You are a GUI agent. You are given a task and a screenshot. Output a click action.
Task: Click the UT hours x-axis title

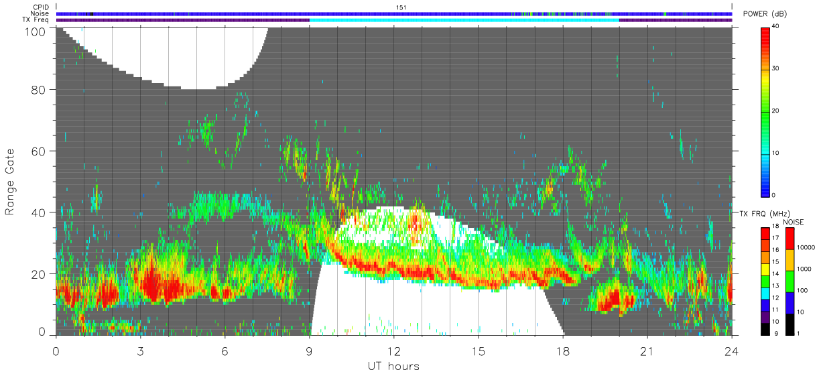coord(393,366)
